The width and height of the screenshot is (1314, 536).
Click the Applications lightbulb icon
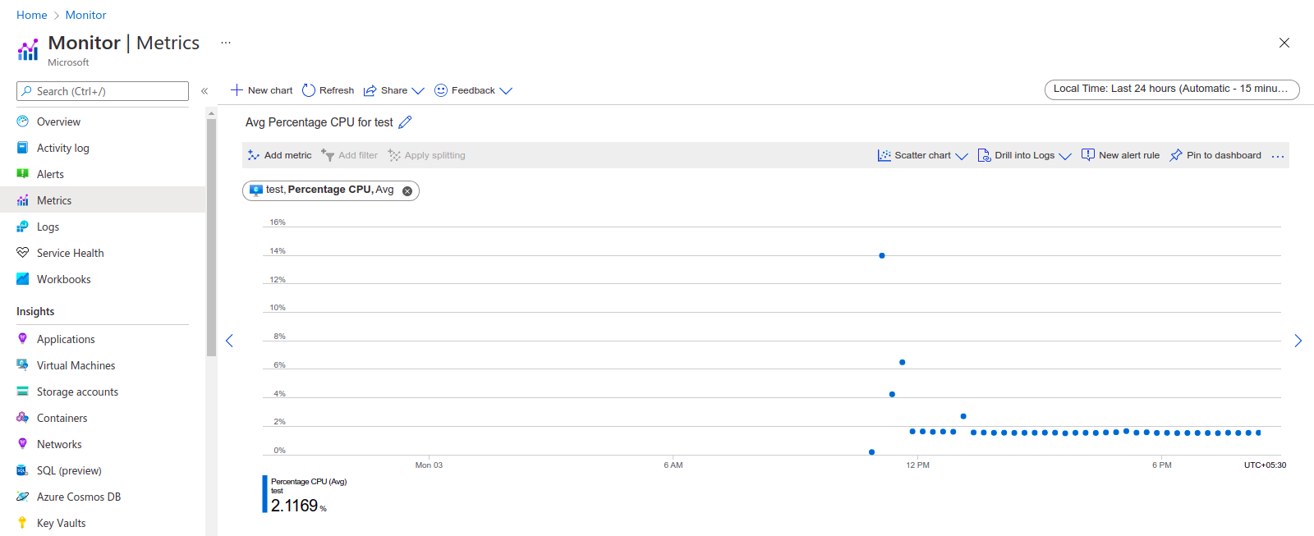pyautogui.click(x=23, y=339)
